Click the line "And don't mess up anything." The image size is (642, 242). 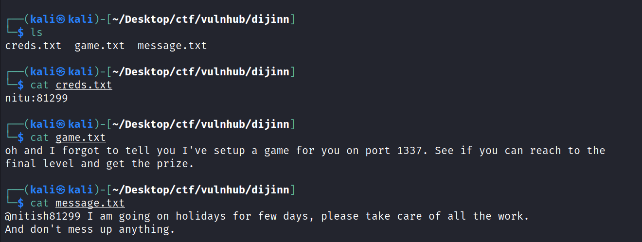click(x=89, y=229)
